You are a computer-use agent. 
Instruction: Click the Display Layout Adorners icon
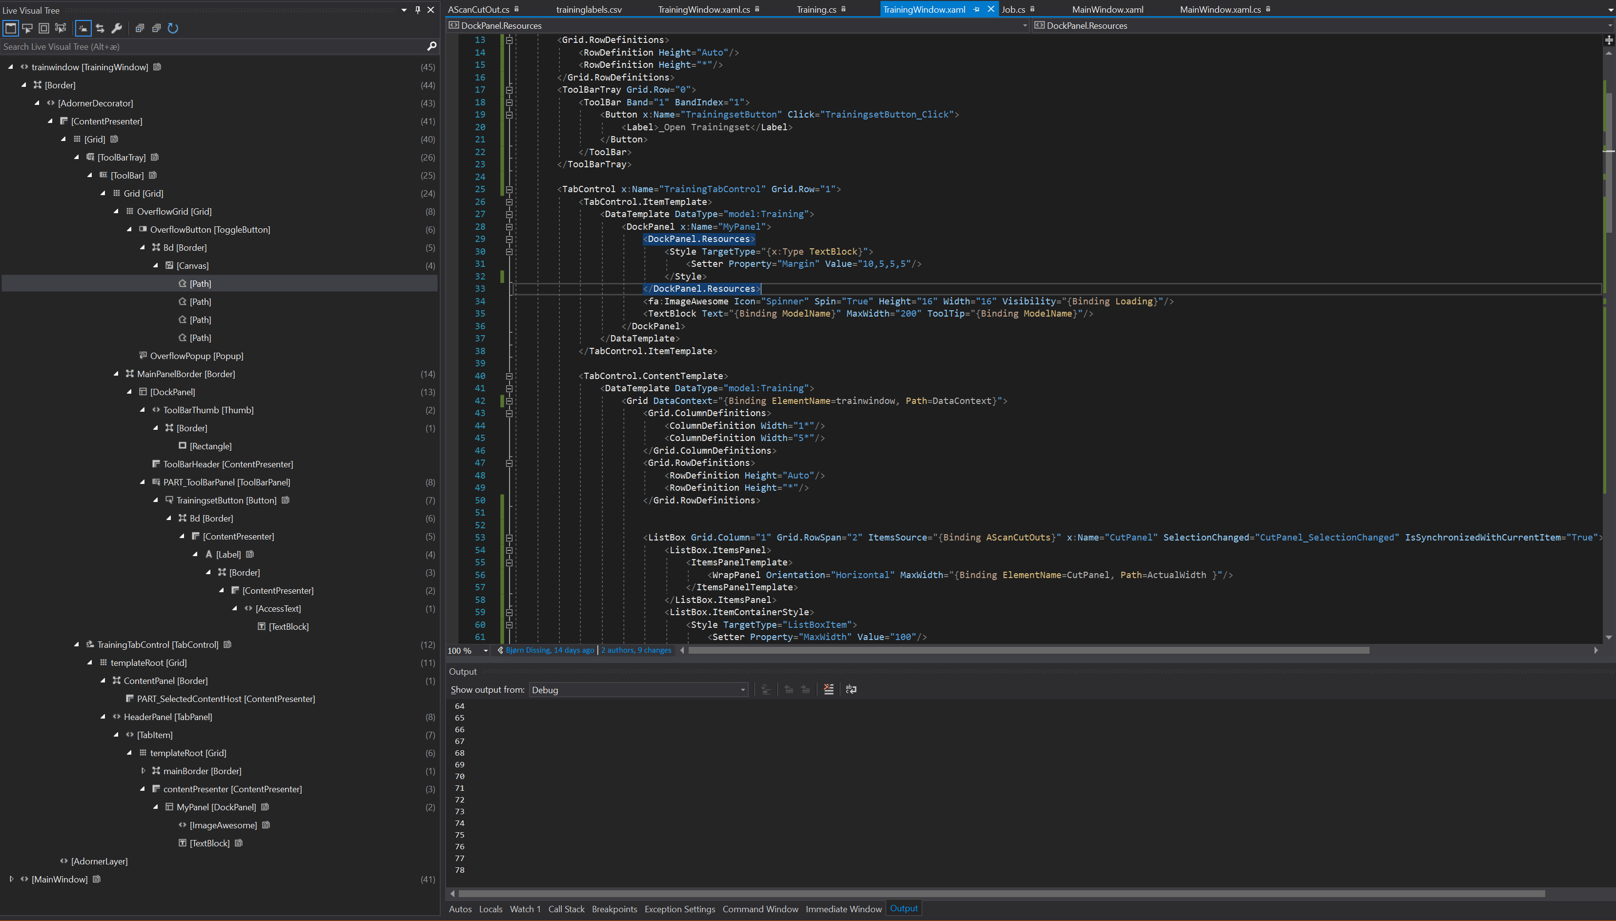pyautogui.click(x=43, y=28)
